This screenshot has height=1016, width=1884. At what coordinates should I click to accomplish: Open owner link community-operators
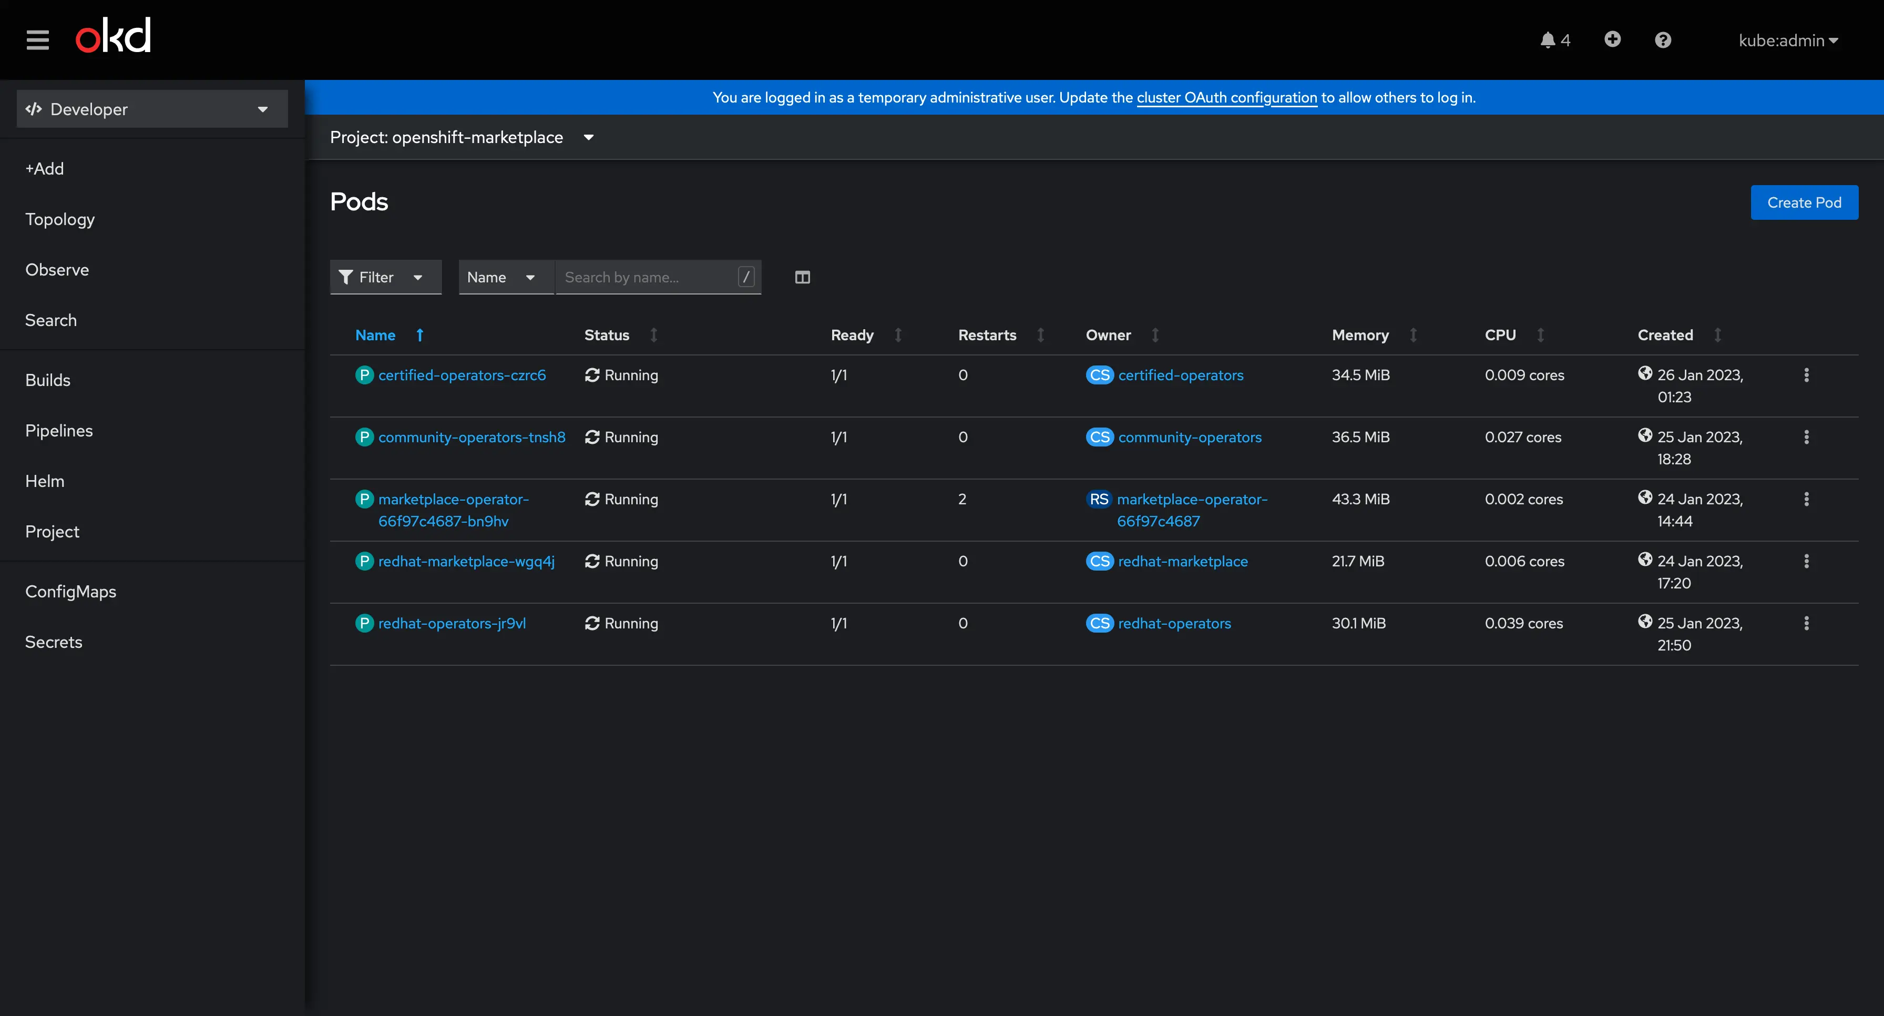coord(1190,436)
